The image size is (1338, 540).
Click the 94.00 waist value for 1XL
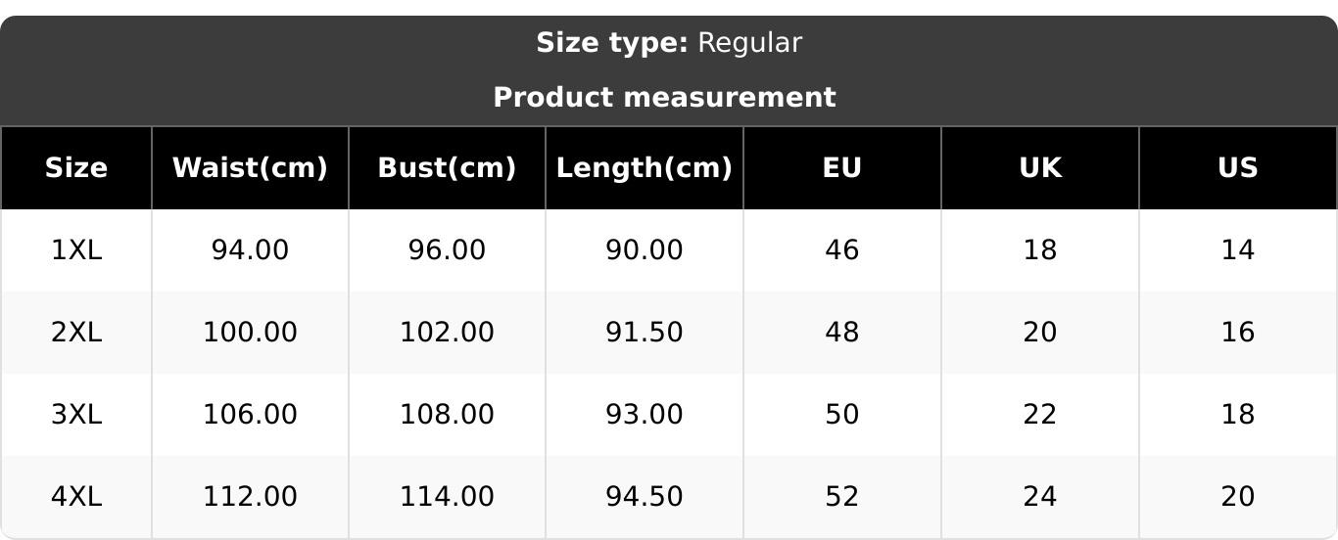(x=250, y=250)
